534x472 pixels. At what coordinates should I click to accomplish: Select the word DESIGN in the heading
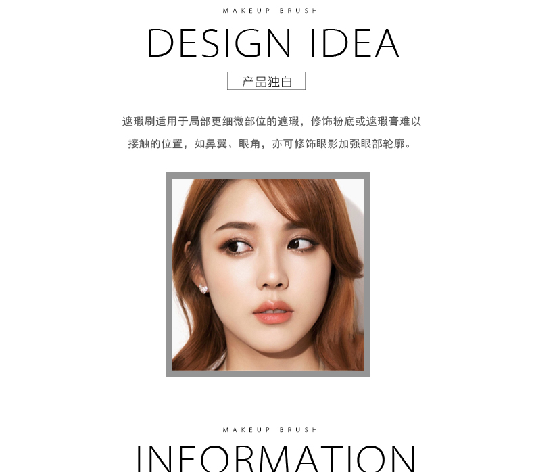point(219,44)
